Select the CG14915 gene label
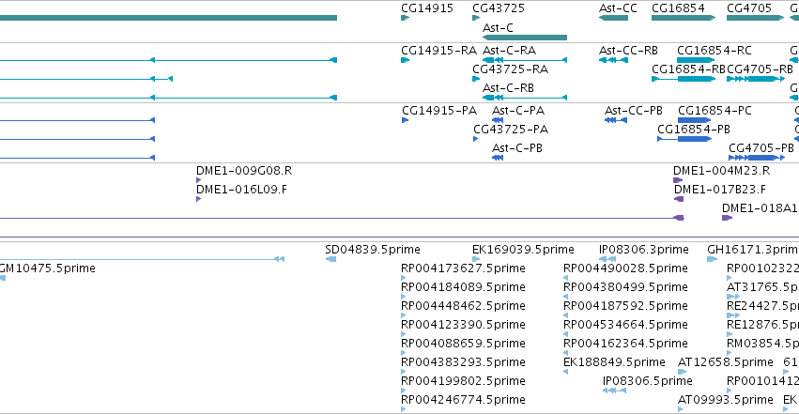 click(x=427, y=8)
